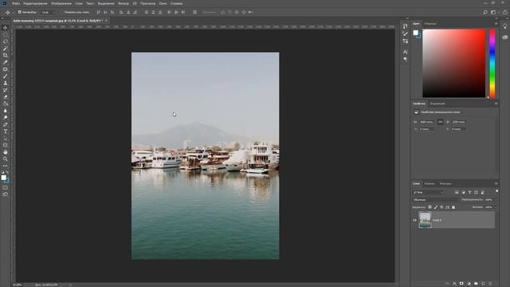
Task: Open the Color panel flyout menu
Action: (496, 23)
